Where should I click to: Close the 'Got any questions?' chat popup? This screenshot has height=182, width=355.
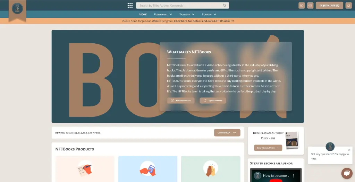point(349,150)
